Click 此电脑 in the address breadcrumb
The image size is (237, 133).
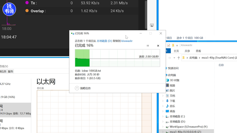pos(193,58)
